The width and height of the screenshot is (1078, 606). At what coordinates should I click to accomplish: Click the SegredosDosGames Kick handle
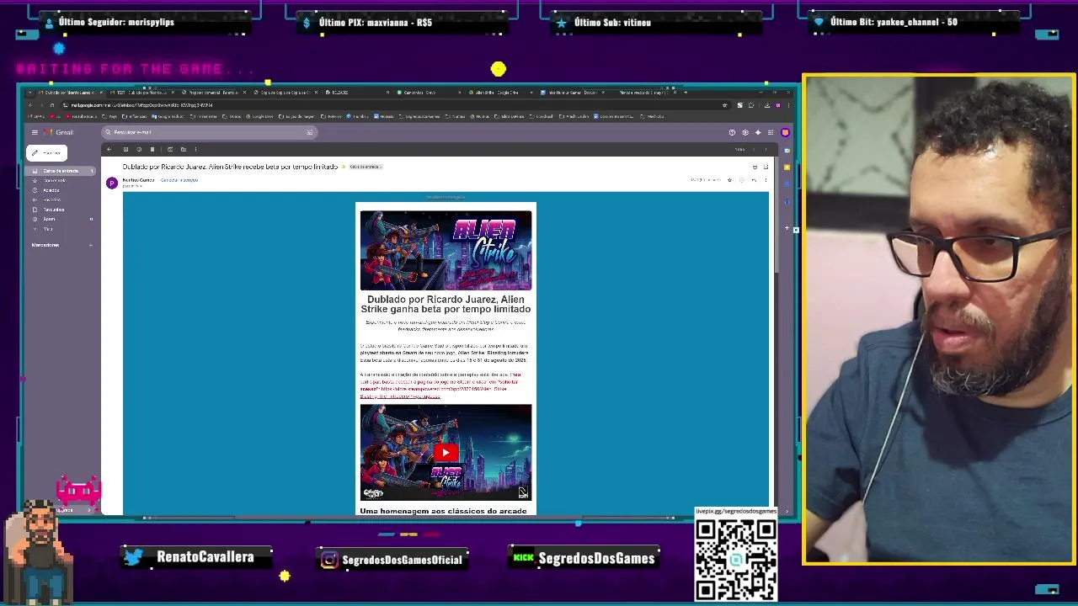click(595, 558)
